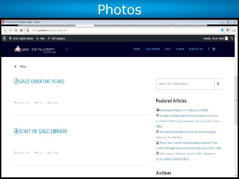This screenshot has height=179, width=239.
Task: Go to the HOME nav item
Action: (x=137, y=49)
